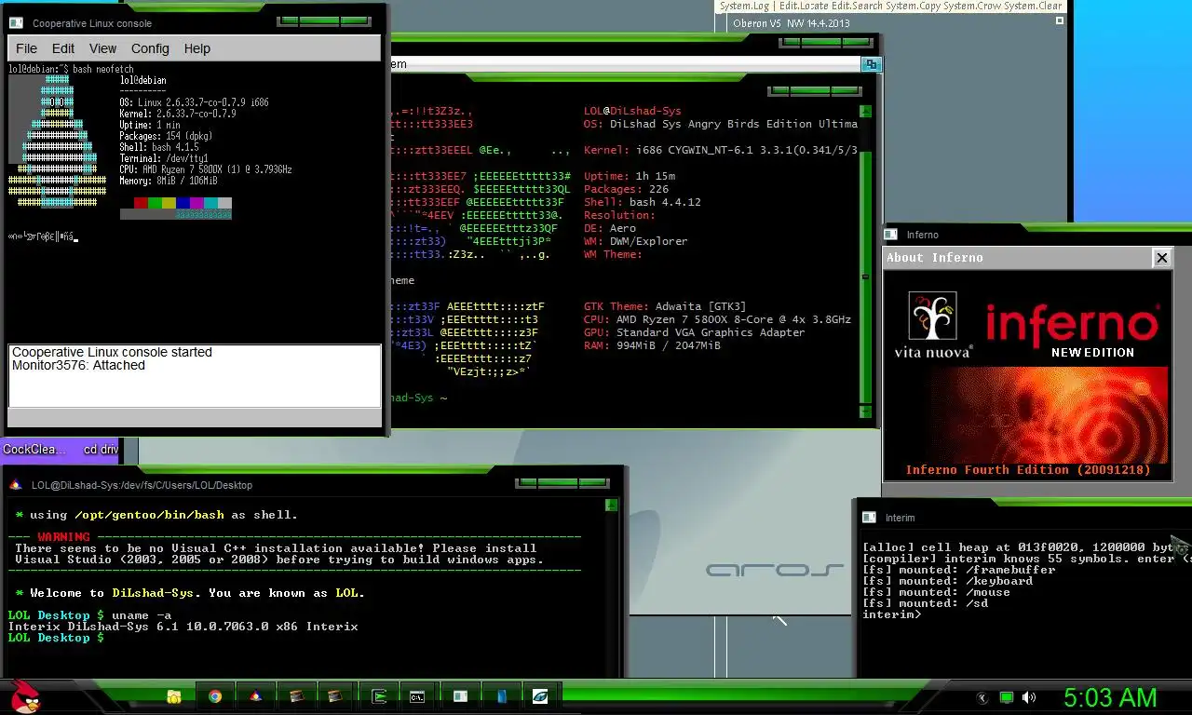Image resolution: width=1192 pixels, height=715 pixels.
Task: Select the red WARNING text in Interix terminal
Action: pyautogui.click(x=63, y=537)
